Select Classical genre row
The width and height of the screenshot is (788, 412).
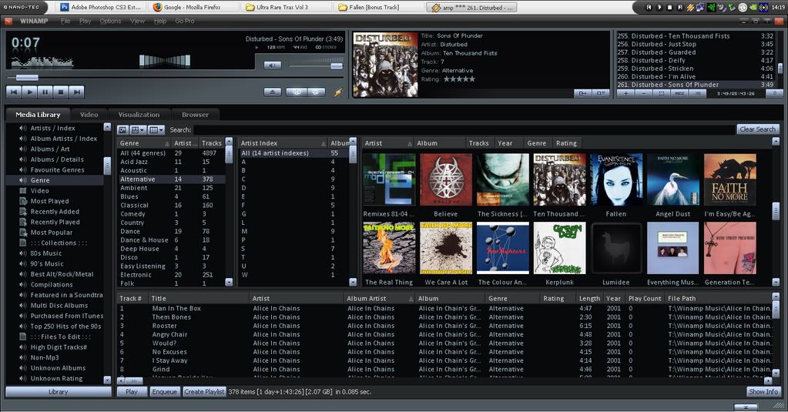(x=171, y=205)
